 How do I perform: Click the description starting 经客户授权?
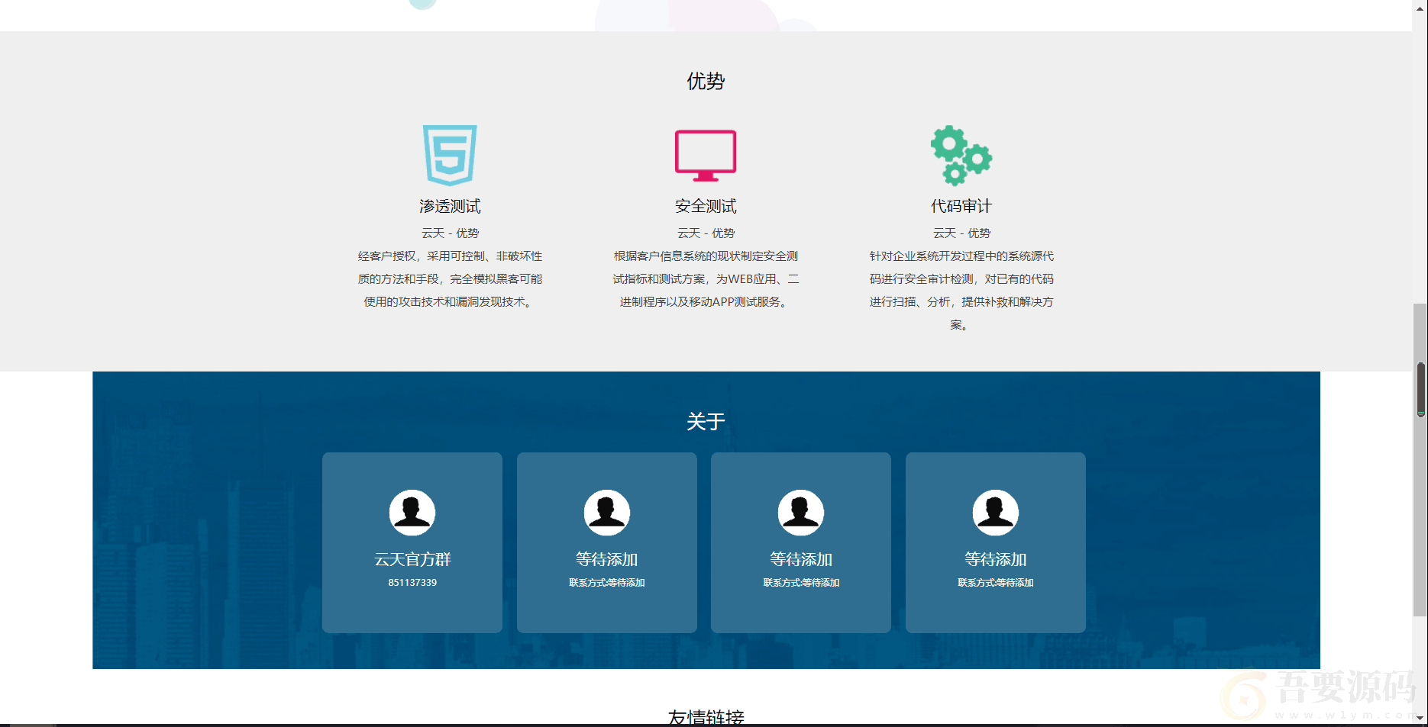450,279
